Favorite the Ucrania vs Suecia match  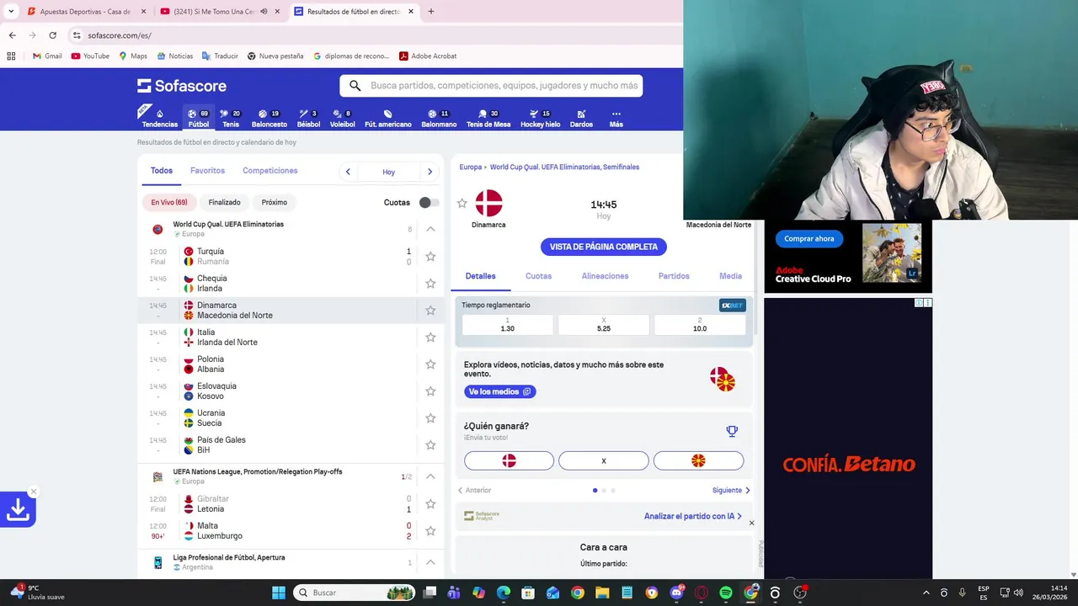coord(430,418)
